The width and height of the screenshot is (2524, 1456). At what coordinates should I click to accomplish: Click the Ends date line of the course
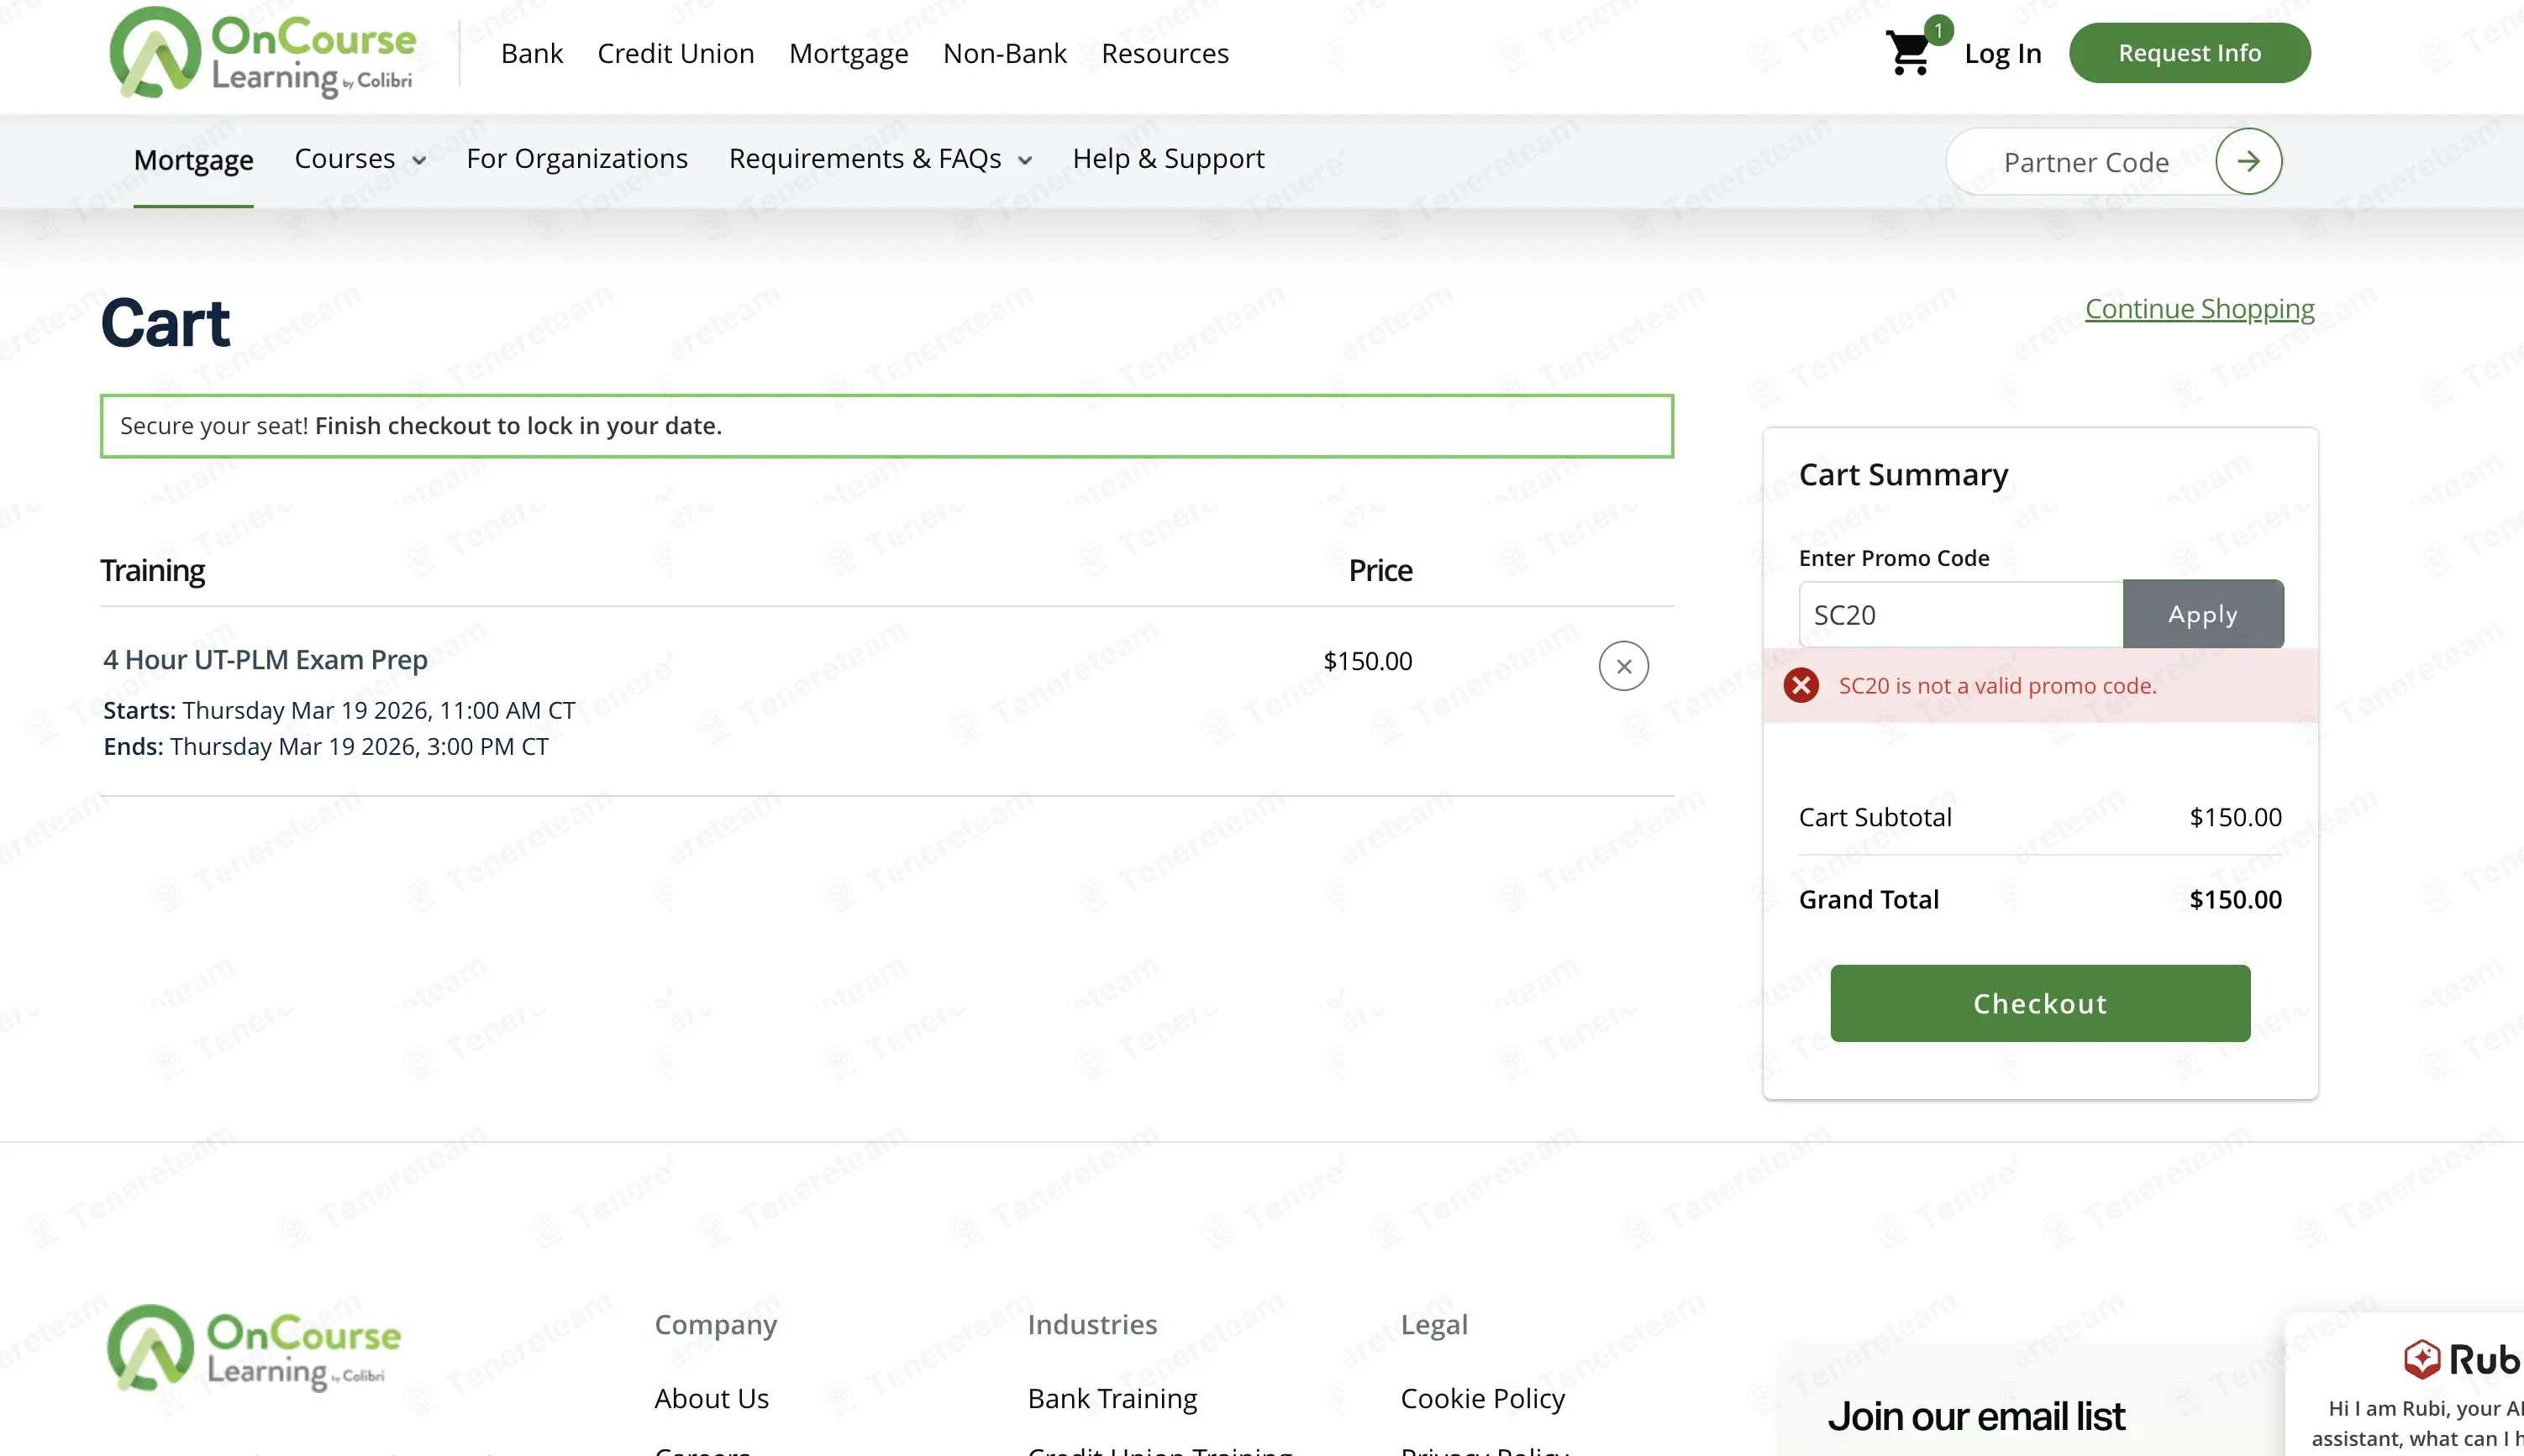pos(326,746)
